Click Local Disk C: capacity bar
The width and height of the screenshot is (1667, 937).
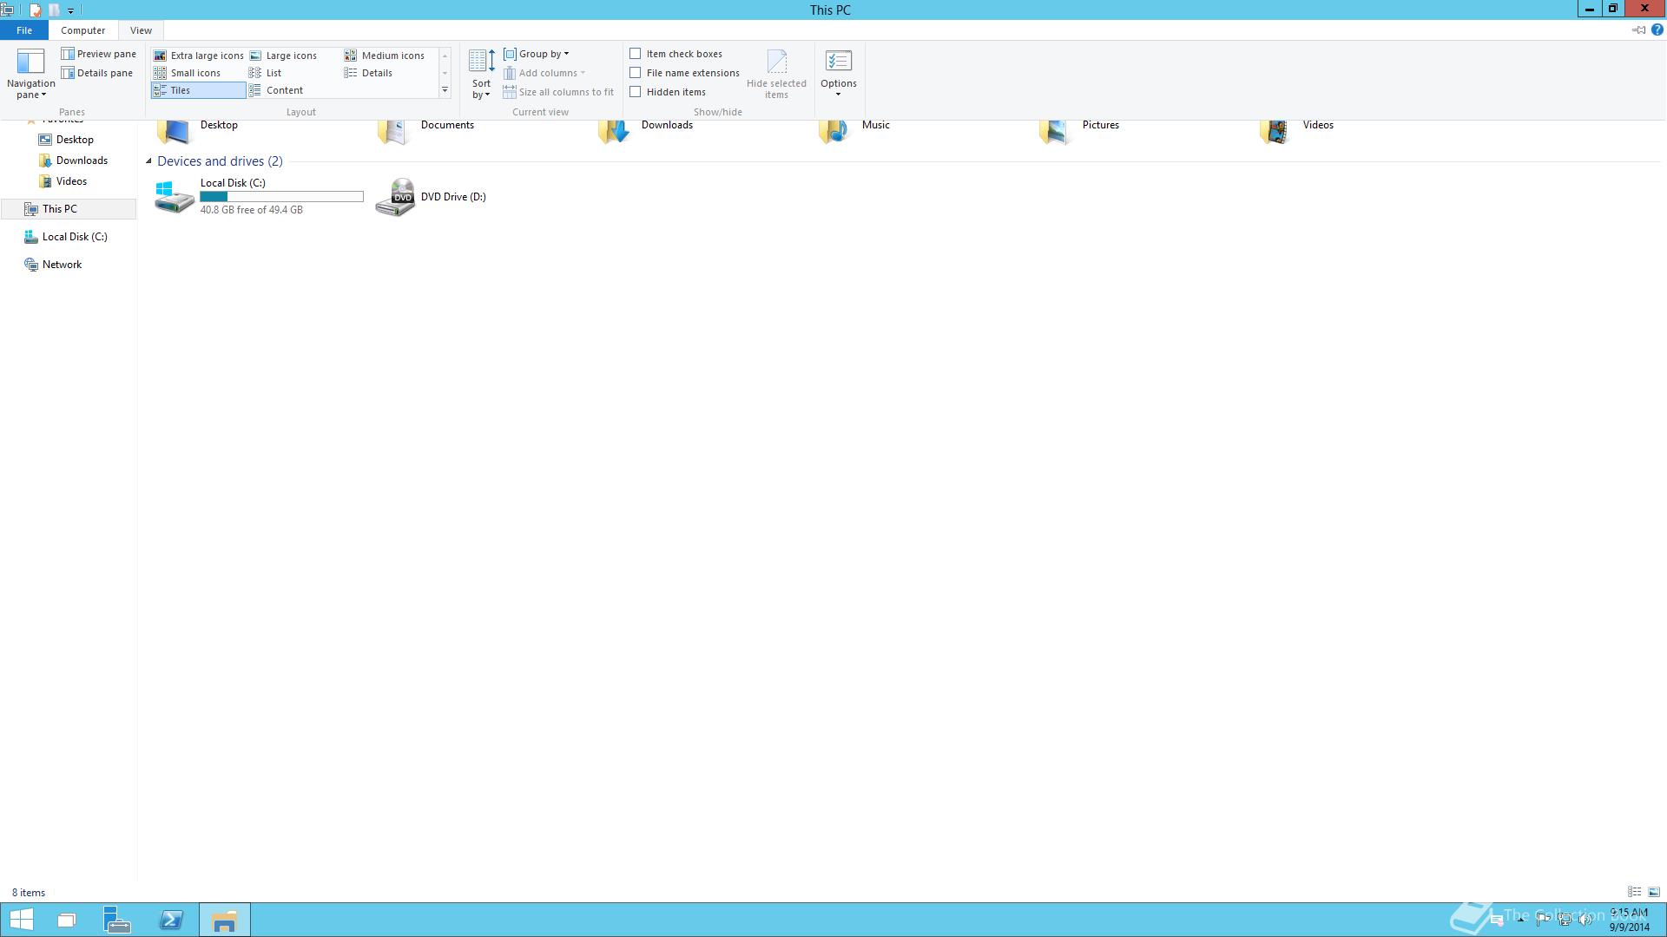pos(281,197)
